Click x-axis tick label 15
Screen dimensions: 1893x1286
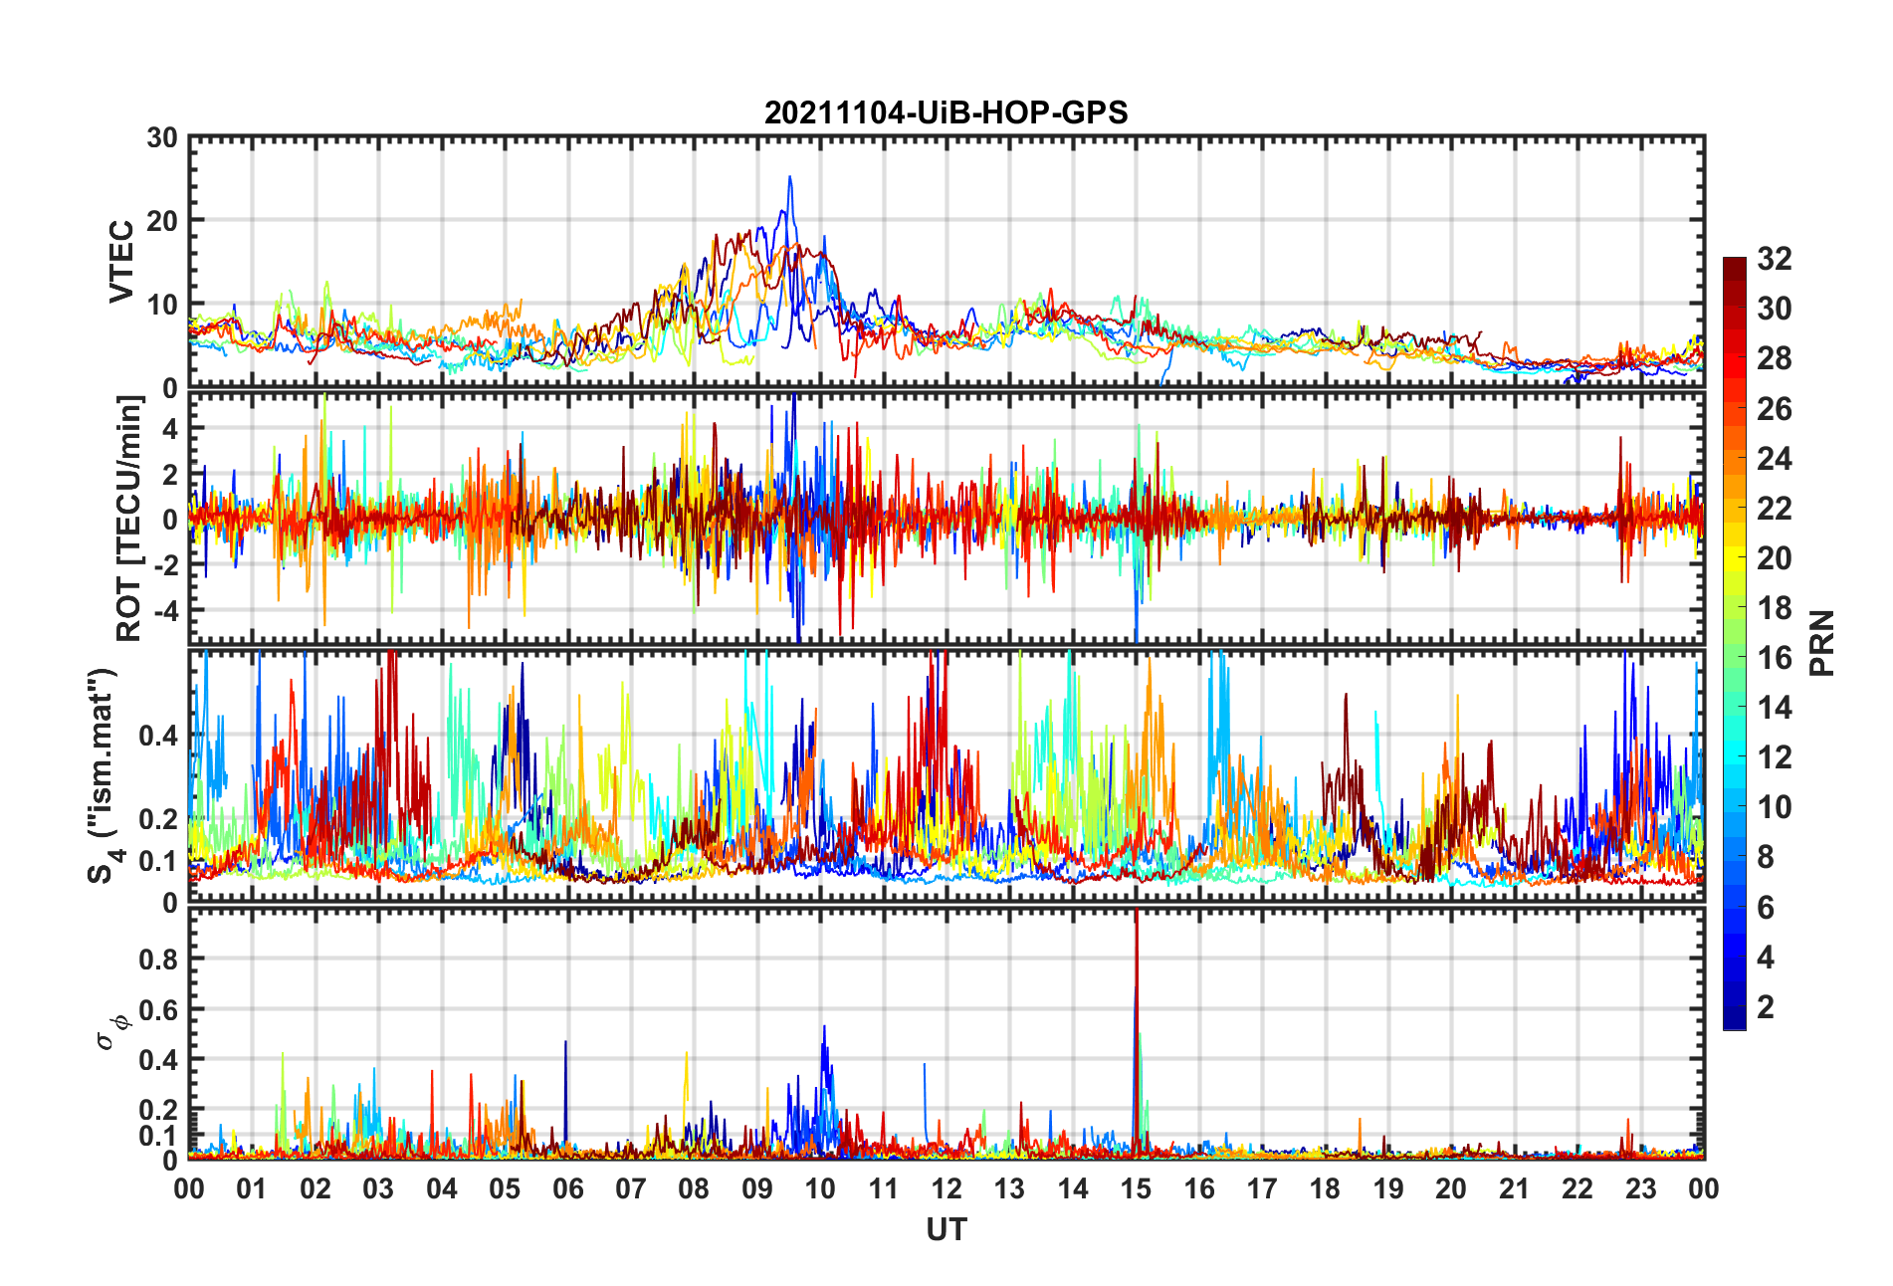tap(1136, 1188)
